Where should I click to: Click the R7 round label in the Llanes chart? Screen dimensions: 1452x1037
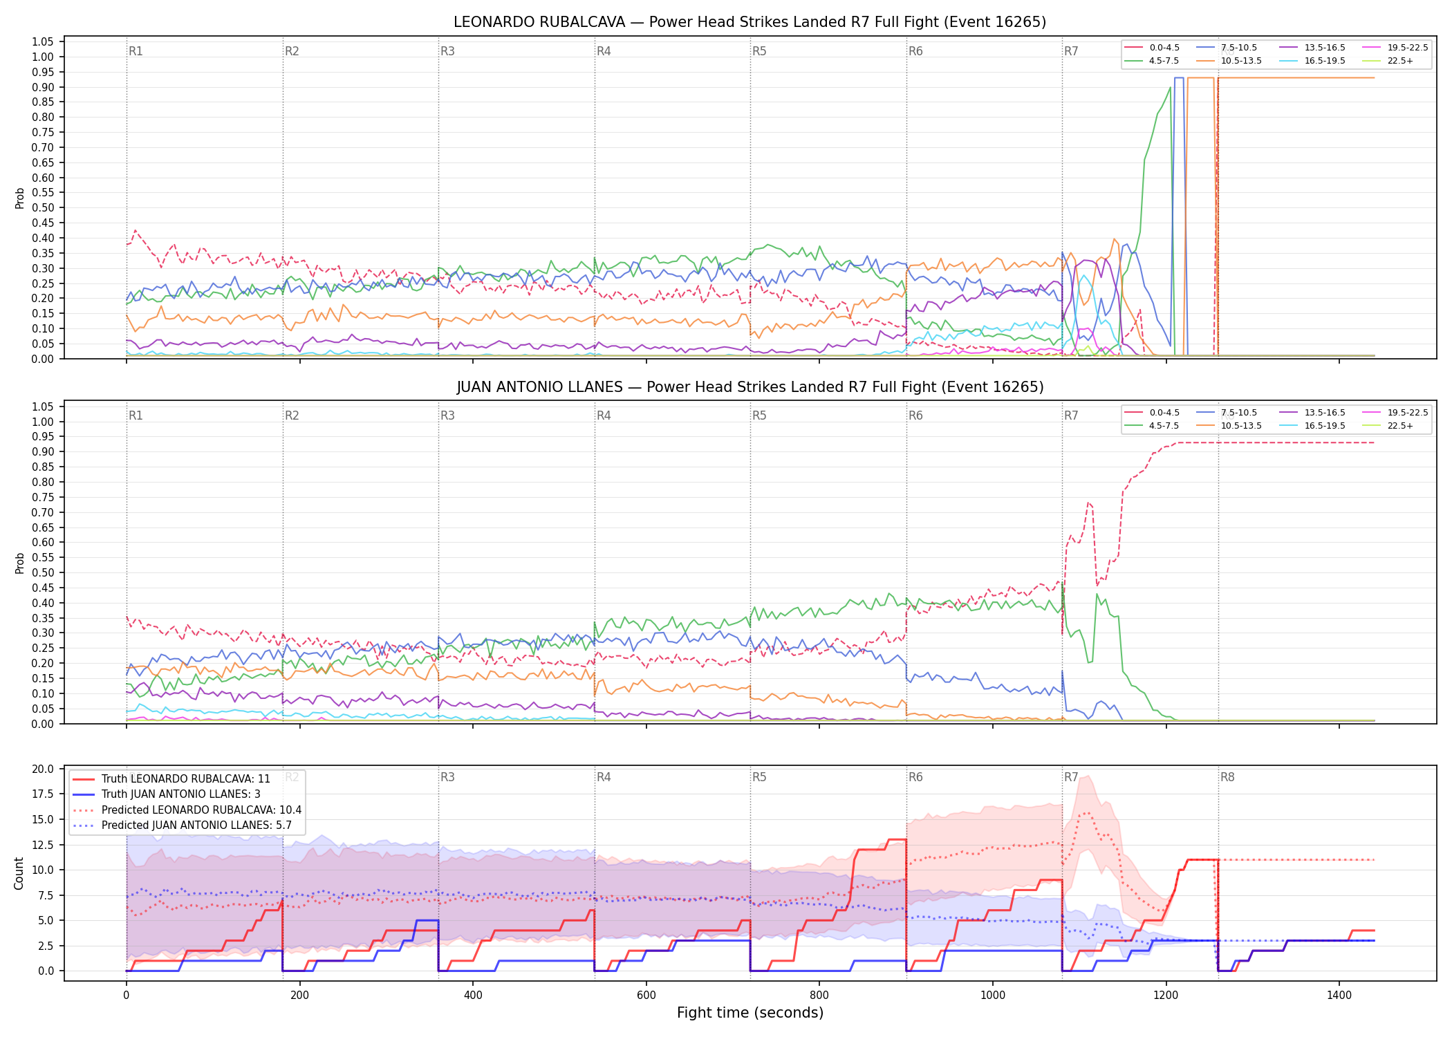(x=1071, y=415)
